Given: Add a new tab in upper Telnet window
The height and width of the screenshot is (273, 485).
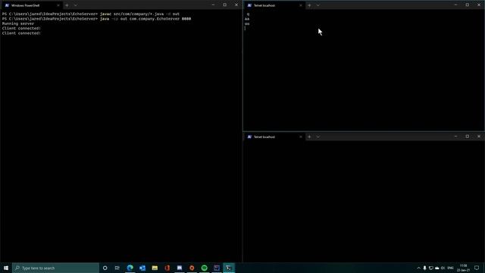Looking at the screenshot, I should (x=309, y=5).
